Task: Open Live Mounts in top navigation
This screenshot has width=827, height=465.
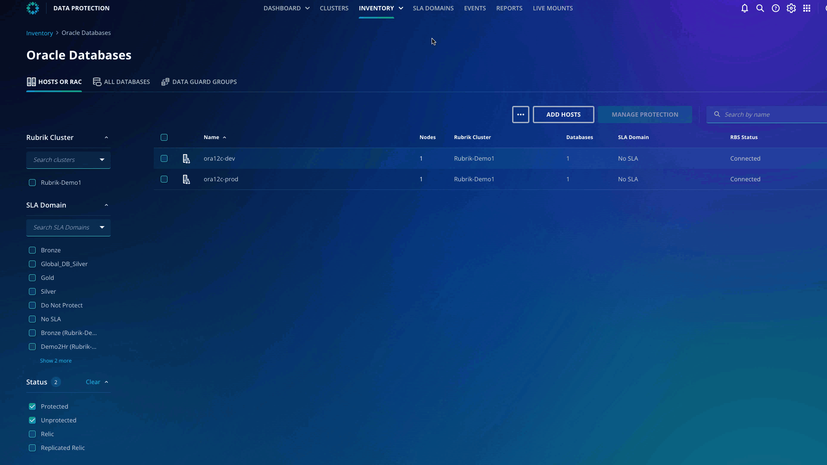Action: (553, 8)
